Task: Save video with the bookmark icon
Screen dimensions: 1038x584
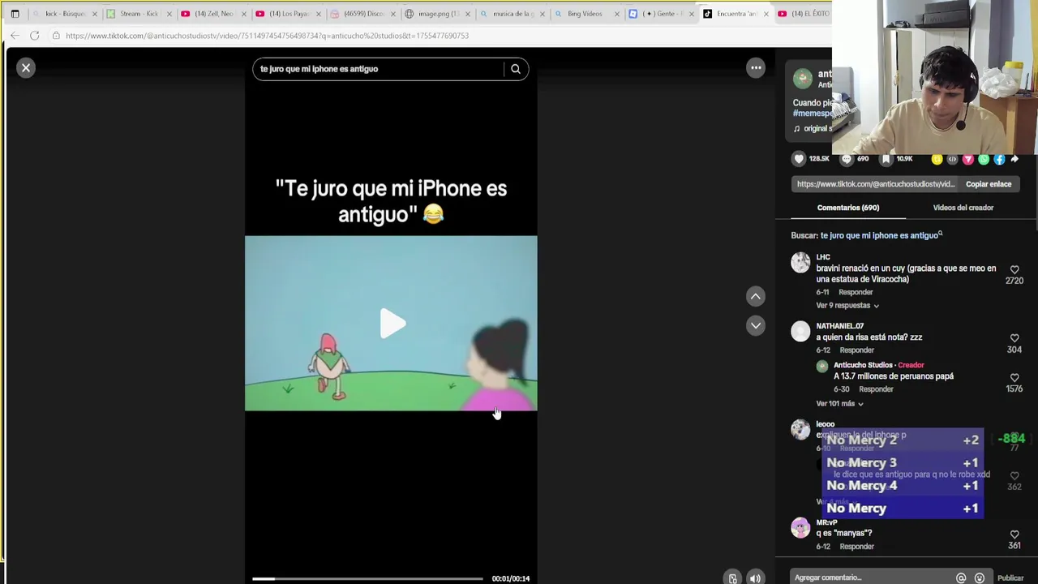Action: [x=886, y=159]
